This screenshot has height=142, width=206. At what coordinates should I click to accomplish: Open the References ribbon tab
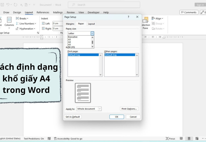pos(43,12)
